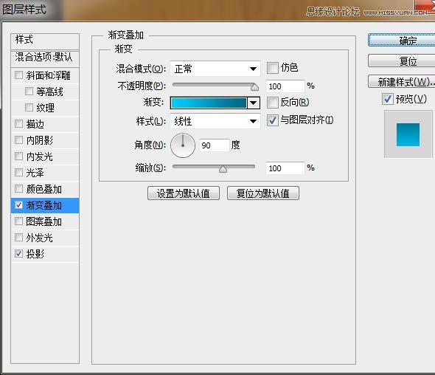
Task: Click 设置为默认值 button
Action: pyautogui.click(x=184, y=193)
